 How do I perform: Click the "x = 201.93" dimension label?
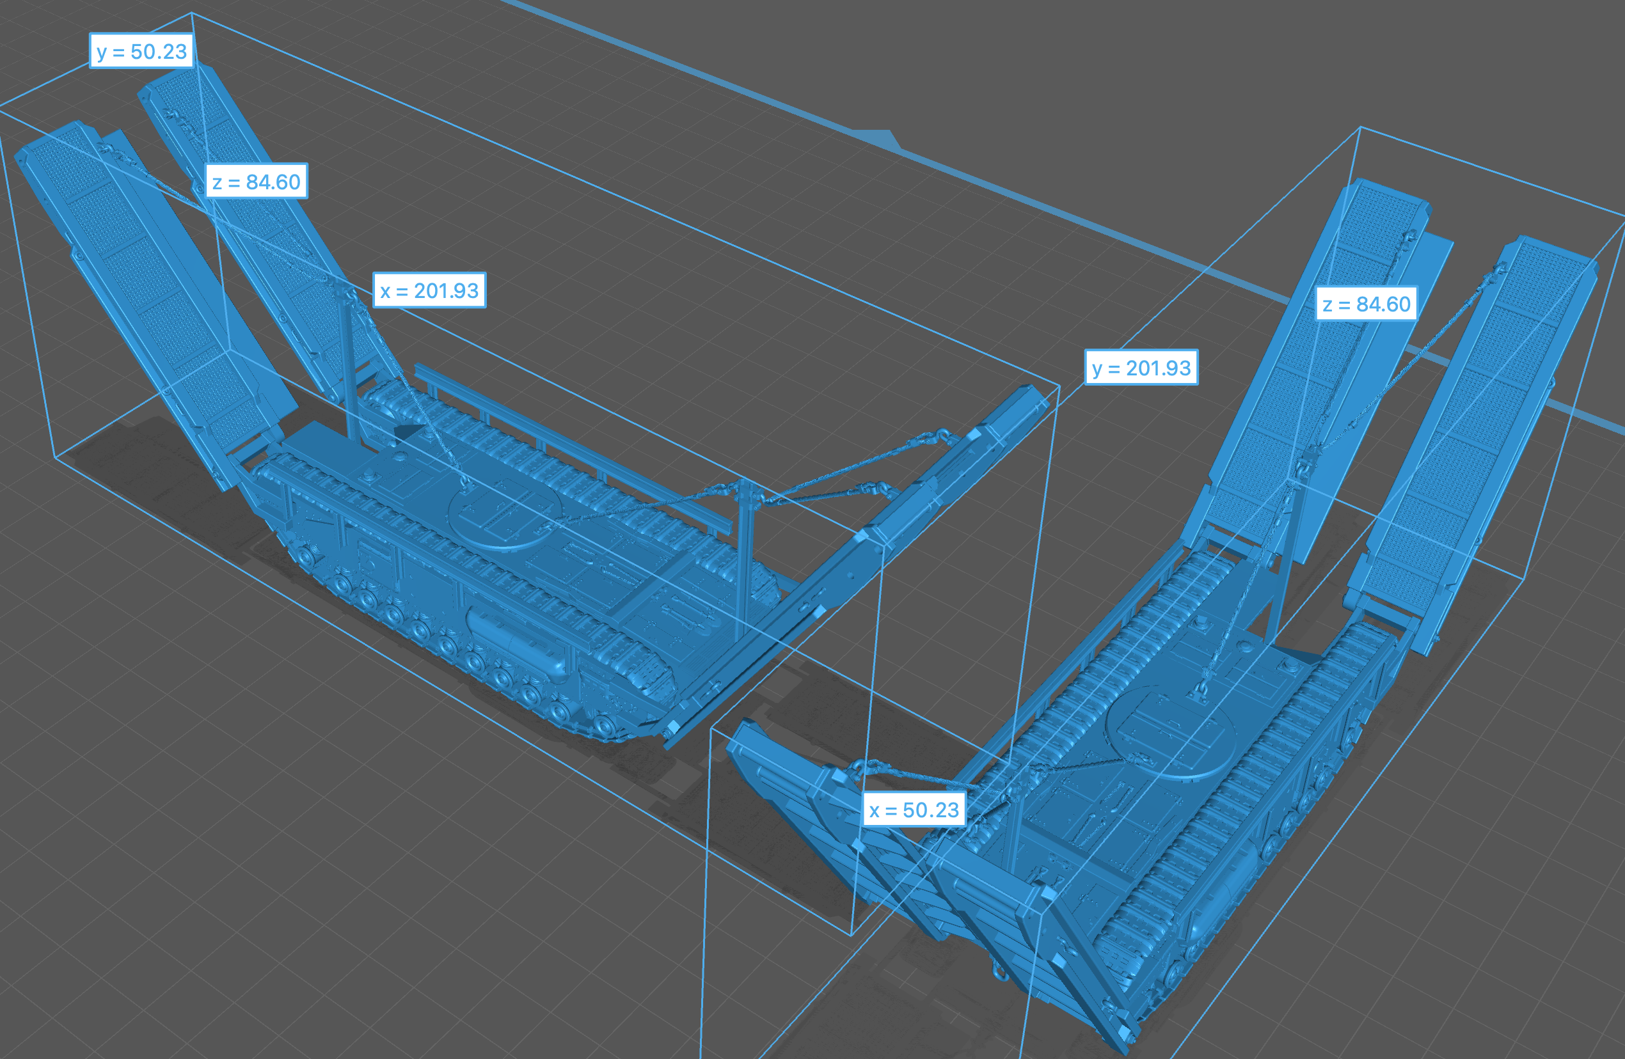[429, 291]
